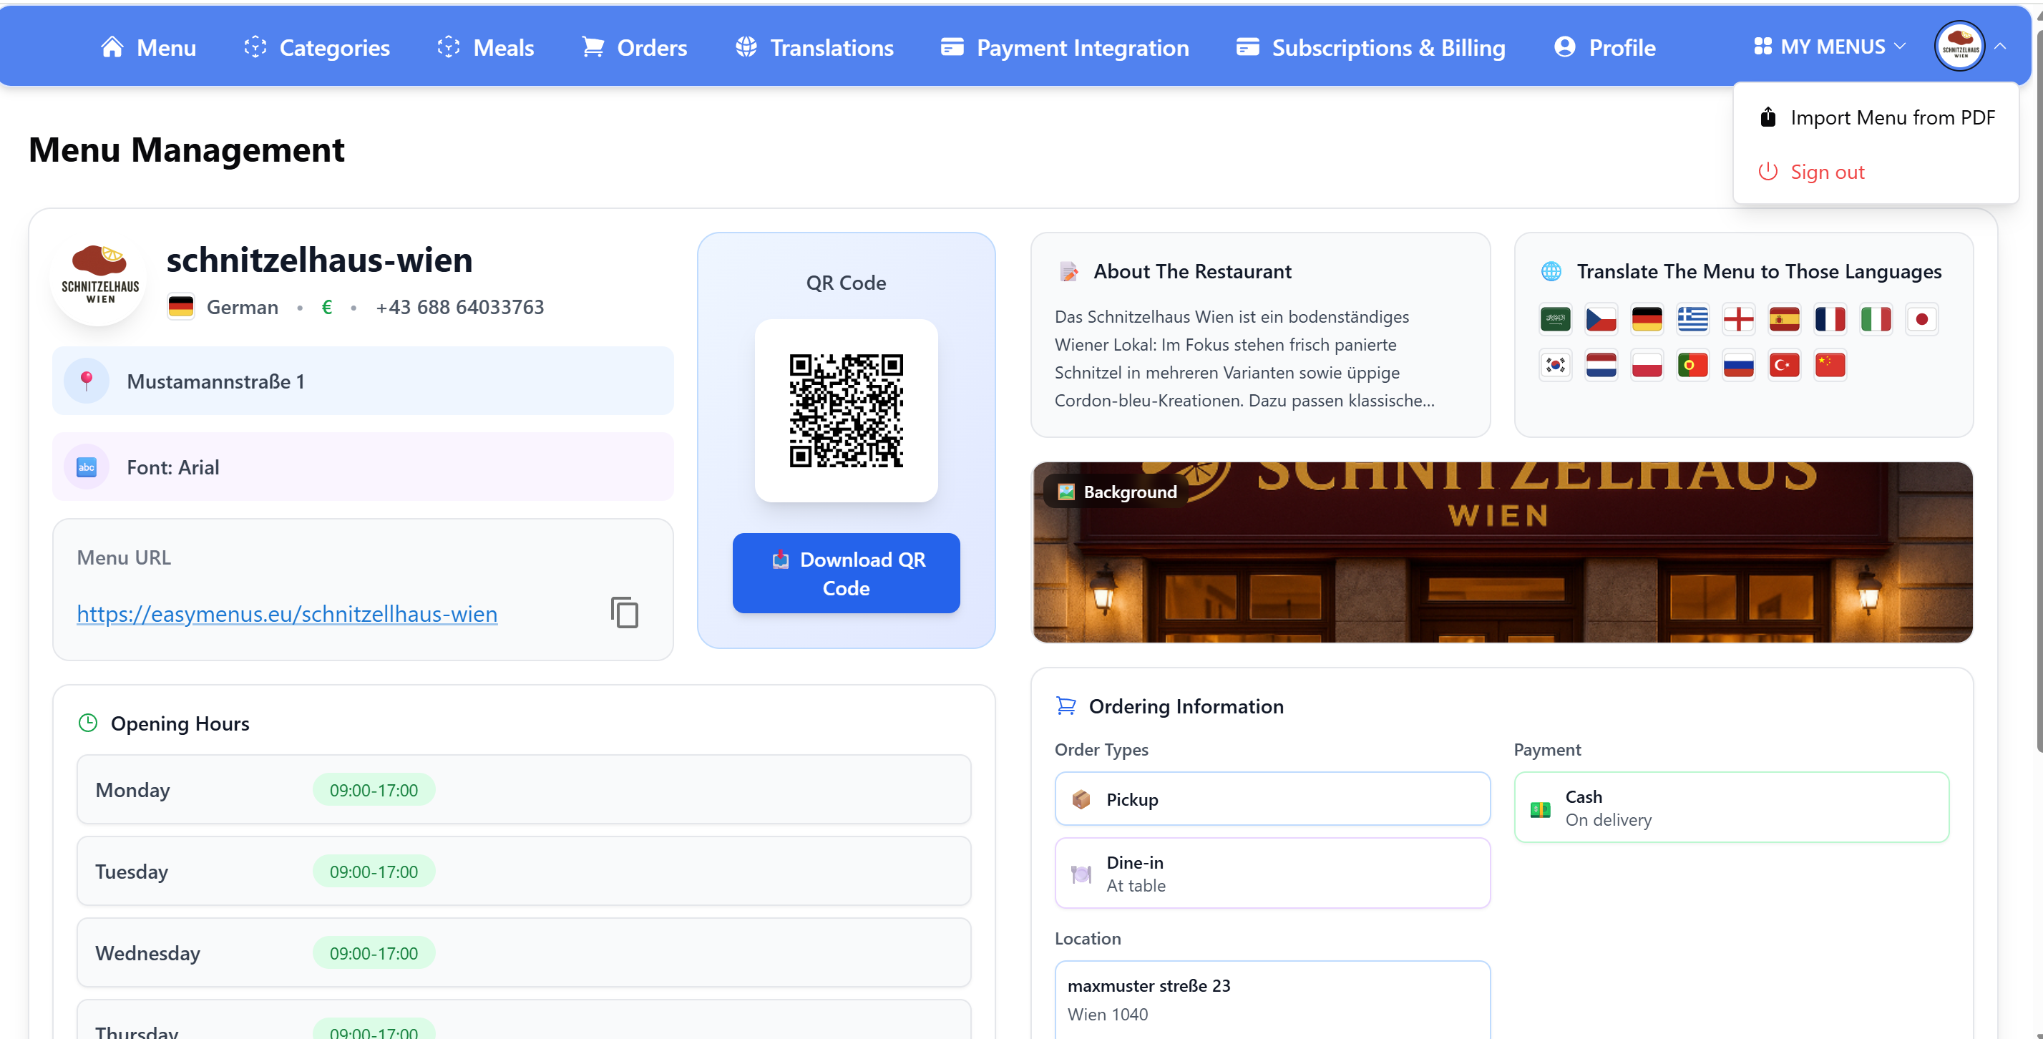This screenshot has height=1039, width=2043.
Task: Click the Turkish flag language icon
Action: 1784,366
